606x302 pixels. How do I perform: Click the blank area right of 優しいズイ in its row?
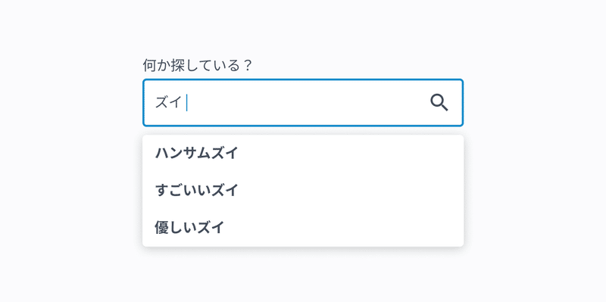(x=344, y=228)
